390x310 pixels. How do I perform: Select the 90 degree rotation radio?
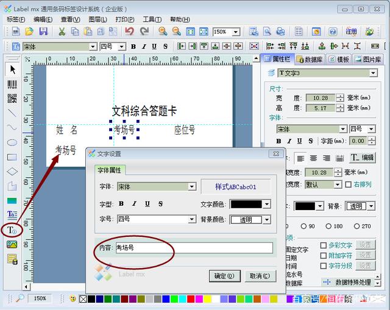tap(303, 226)
